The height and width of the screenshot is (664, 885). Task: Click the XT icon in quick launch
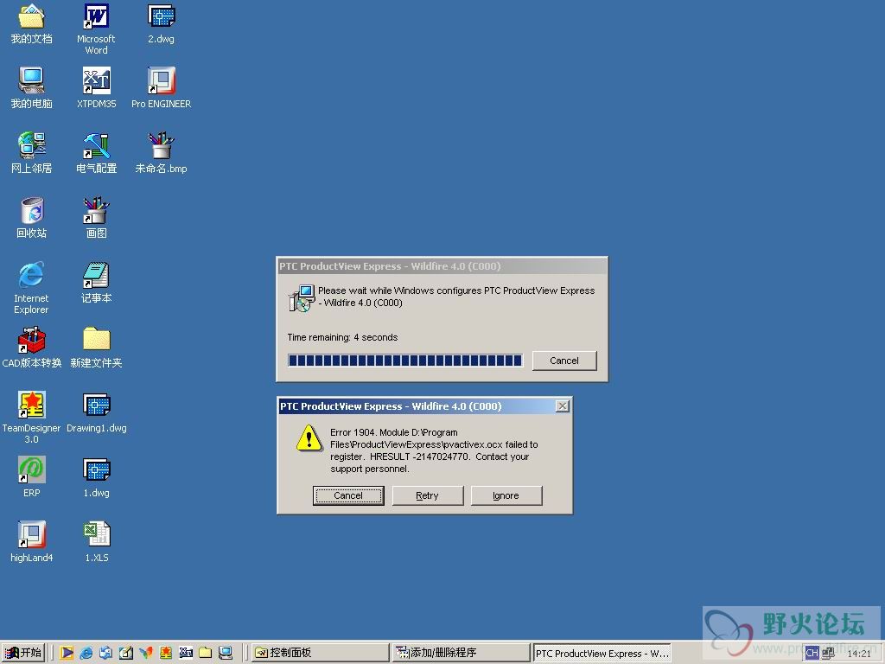[x=186, y=653]
